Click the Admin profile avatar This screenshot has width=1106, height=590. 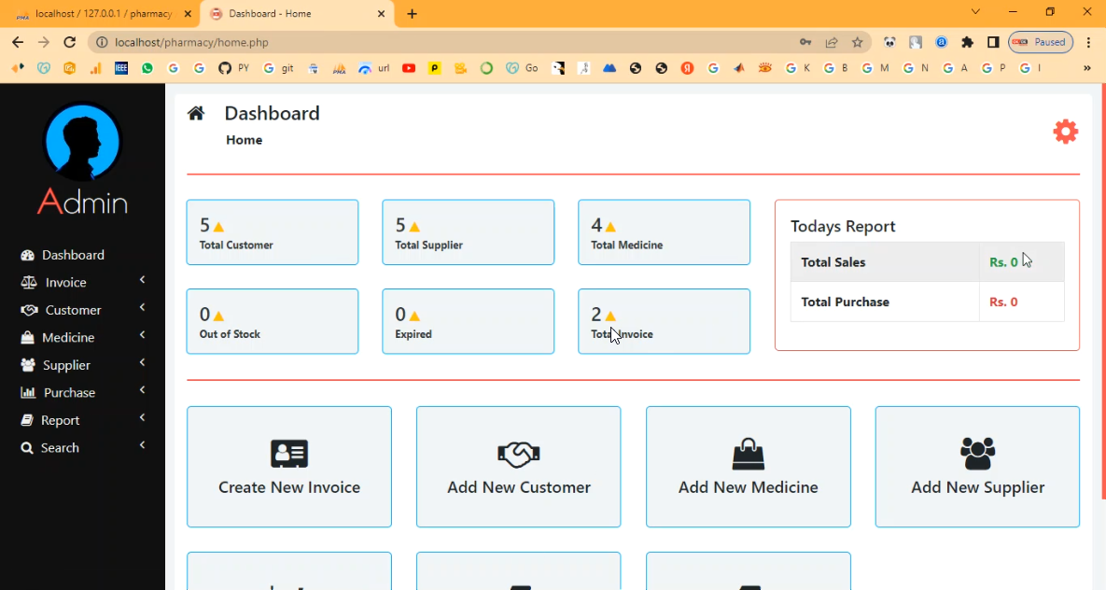[x=82, y=141]
